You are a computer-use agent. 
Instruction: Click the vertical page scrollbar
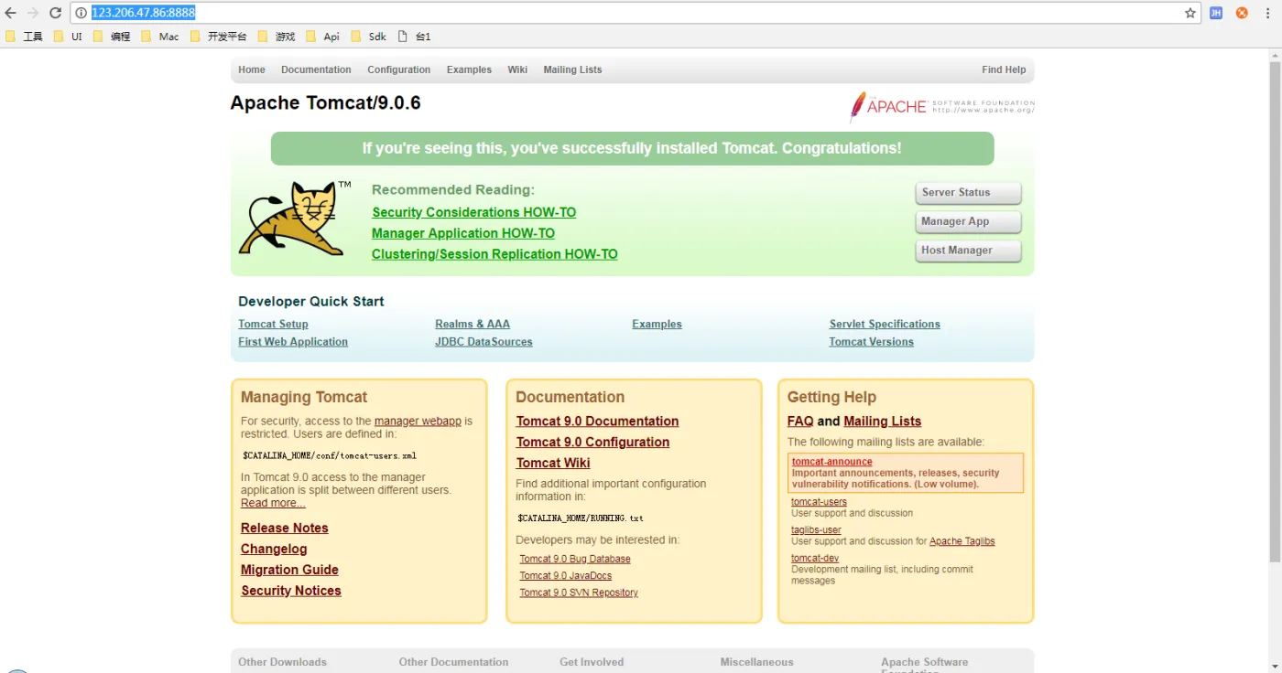[1275, 312]
